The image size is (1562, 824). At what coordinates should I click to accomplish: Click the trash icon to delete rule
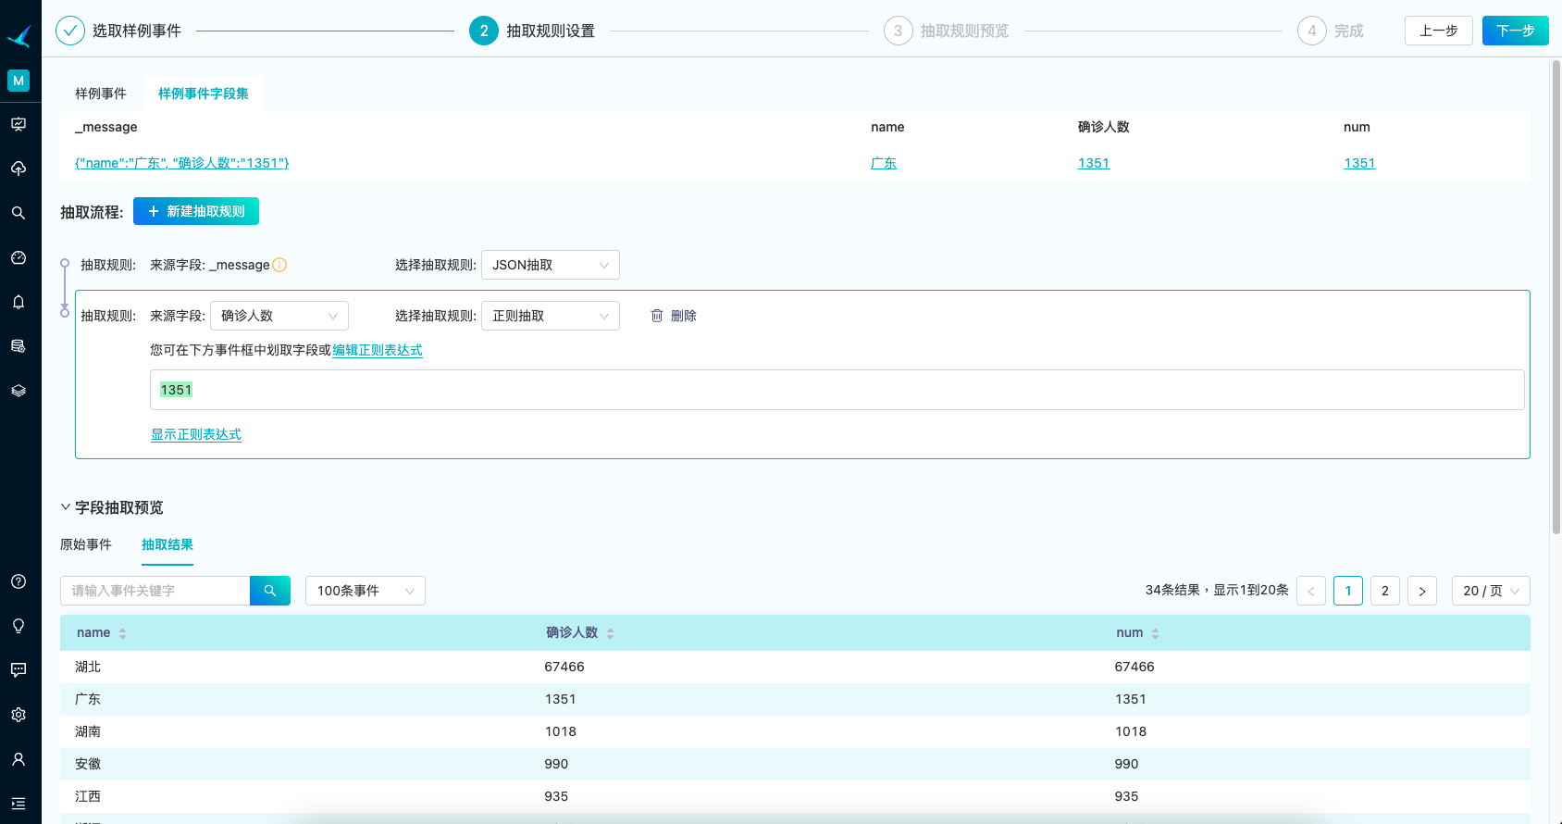pos(657,316)
